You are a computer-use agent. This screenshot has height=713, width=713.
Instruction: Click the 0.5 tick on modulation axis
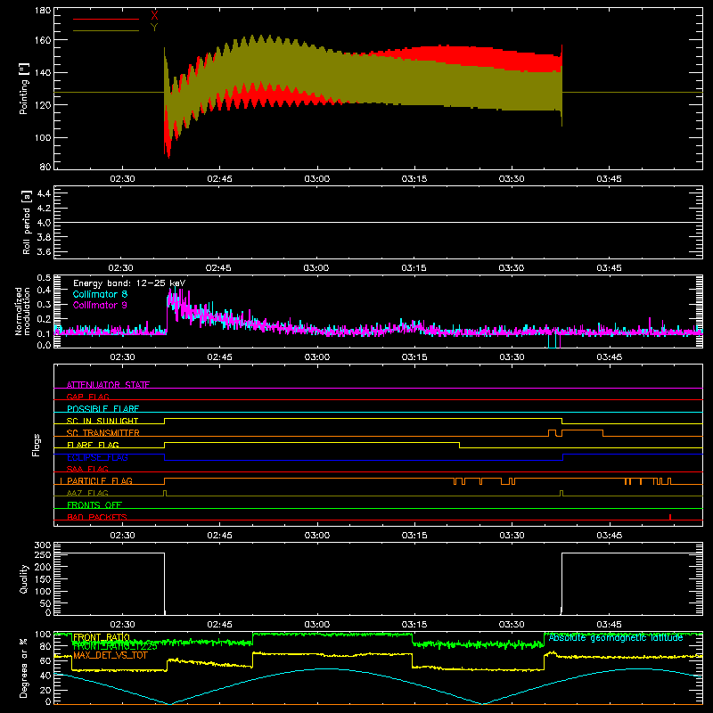(x=44, y=277)
